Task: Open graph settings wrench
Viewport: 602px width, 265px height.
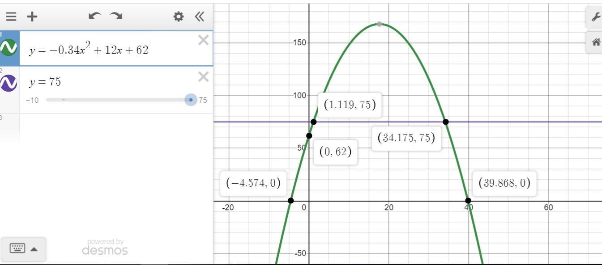Action: [595, 17]
